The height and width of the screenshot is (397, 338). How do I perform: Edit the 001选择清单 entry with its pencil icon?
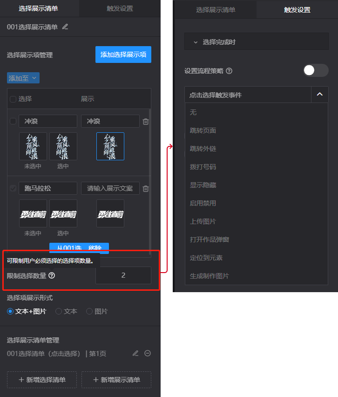[135, 353]
